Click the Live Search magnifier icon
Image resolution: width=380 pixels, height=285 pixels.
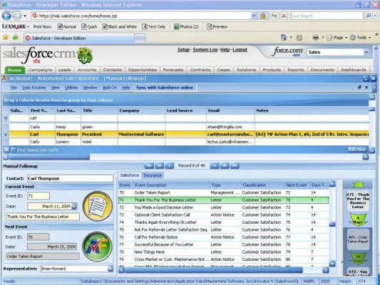[369, 16]
